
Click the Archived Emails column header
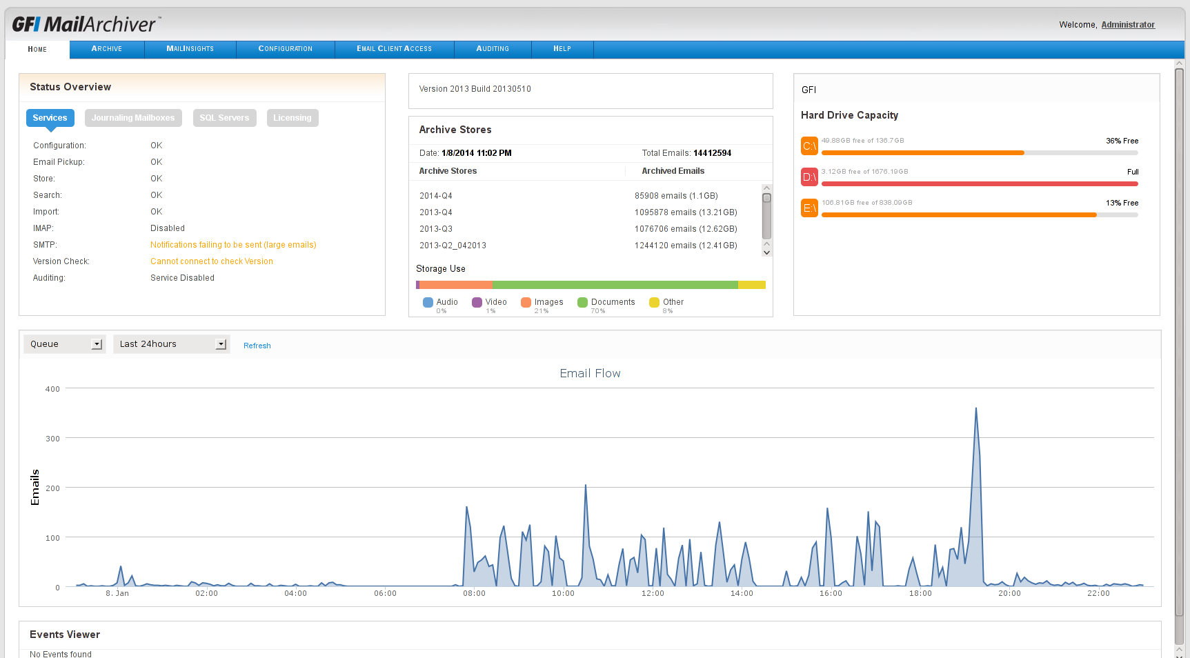[x=673, y=171]
